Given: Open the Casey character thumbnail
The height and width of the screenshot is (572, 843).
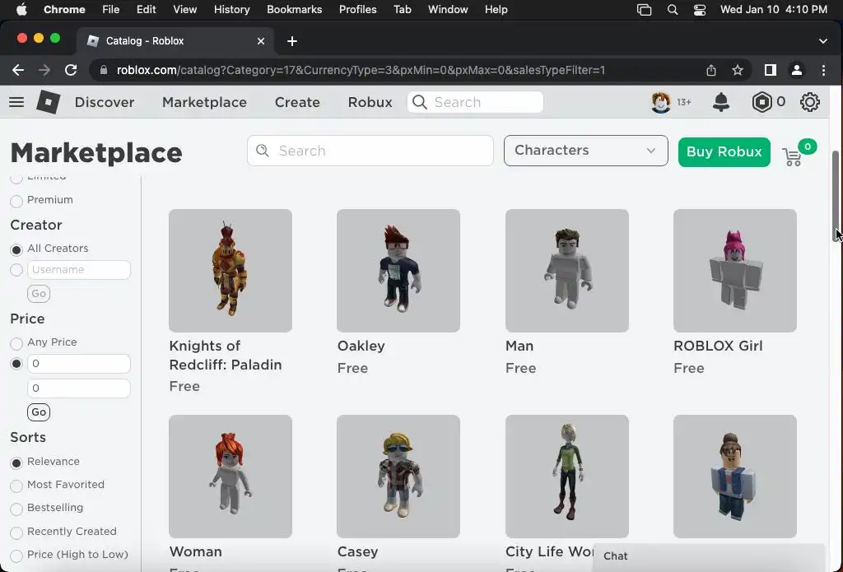Looking at the screenshot, I should click(x=398, y=477).
